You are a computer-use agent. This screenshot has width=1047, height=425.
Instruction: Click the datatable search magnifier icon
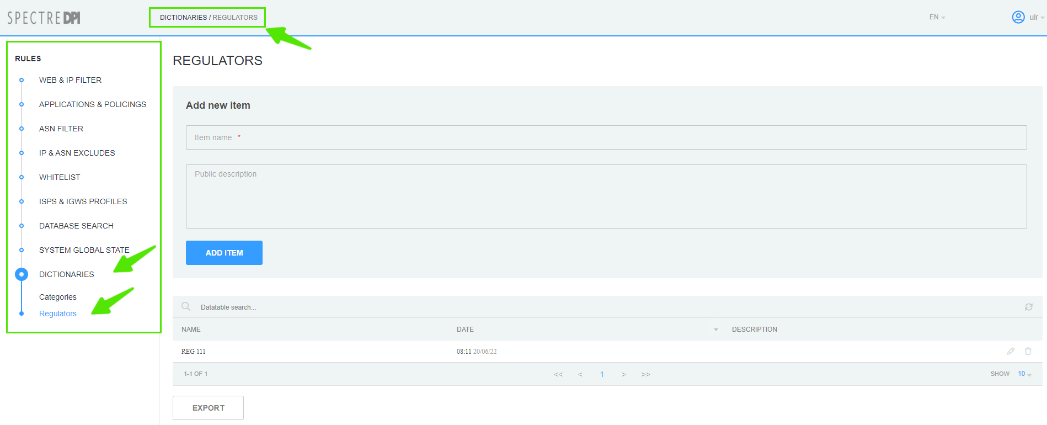[x=186, y=306]
